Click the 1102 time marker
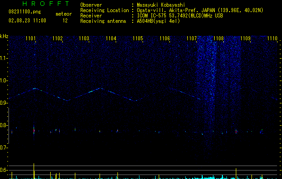The image size is (282, 179). click(57, 38)
